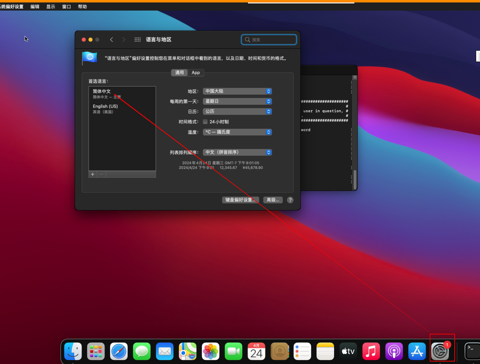480x364 pixels.
Task: Enable the 24-hour time checkbox
Action: (205, 122)
